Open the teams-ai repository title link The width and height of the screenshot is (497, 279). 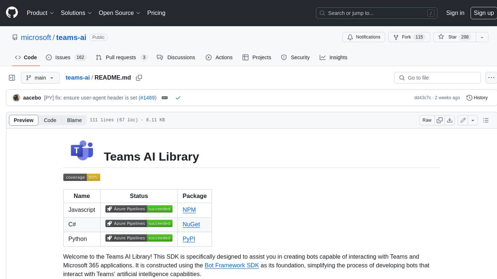point(71,37)
